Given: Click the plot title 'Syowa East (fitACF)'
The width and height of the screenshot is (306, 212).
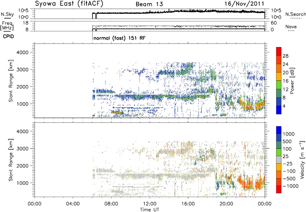Looking at the screenshot, I should pyautogui.click(x=69, y=4).
